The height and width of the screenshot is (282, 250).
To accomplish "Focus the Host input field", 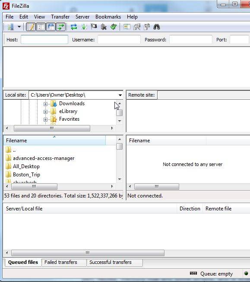I will (44, 40).
